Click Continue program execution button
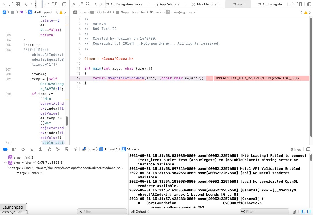This screenshot has height=215, width=313. 14,149
